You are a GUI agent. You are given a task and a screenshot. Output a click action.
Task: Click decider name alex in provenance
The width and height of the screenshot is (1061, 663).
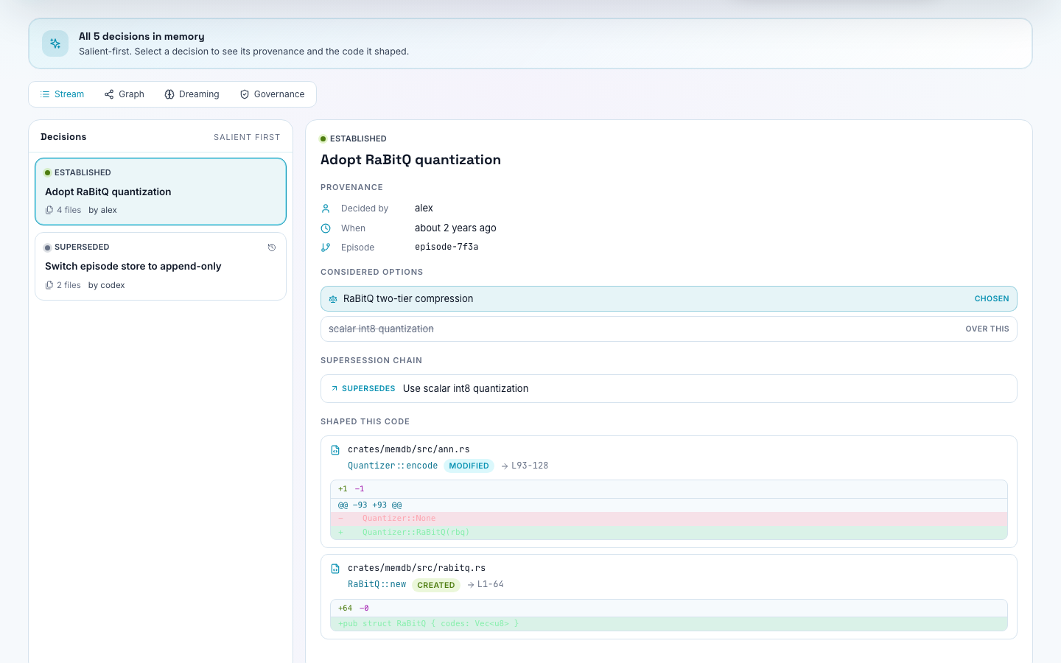point(424,208)
